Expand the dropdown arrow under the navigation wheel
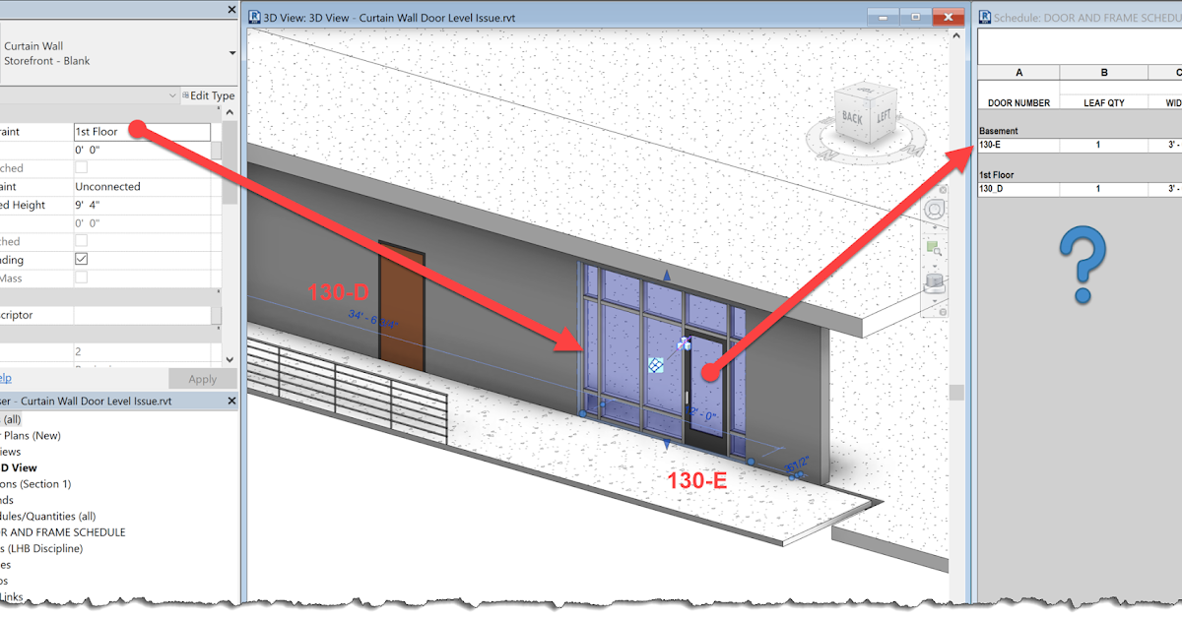 click(934, 225)
